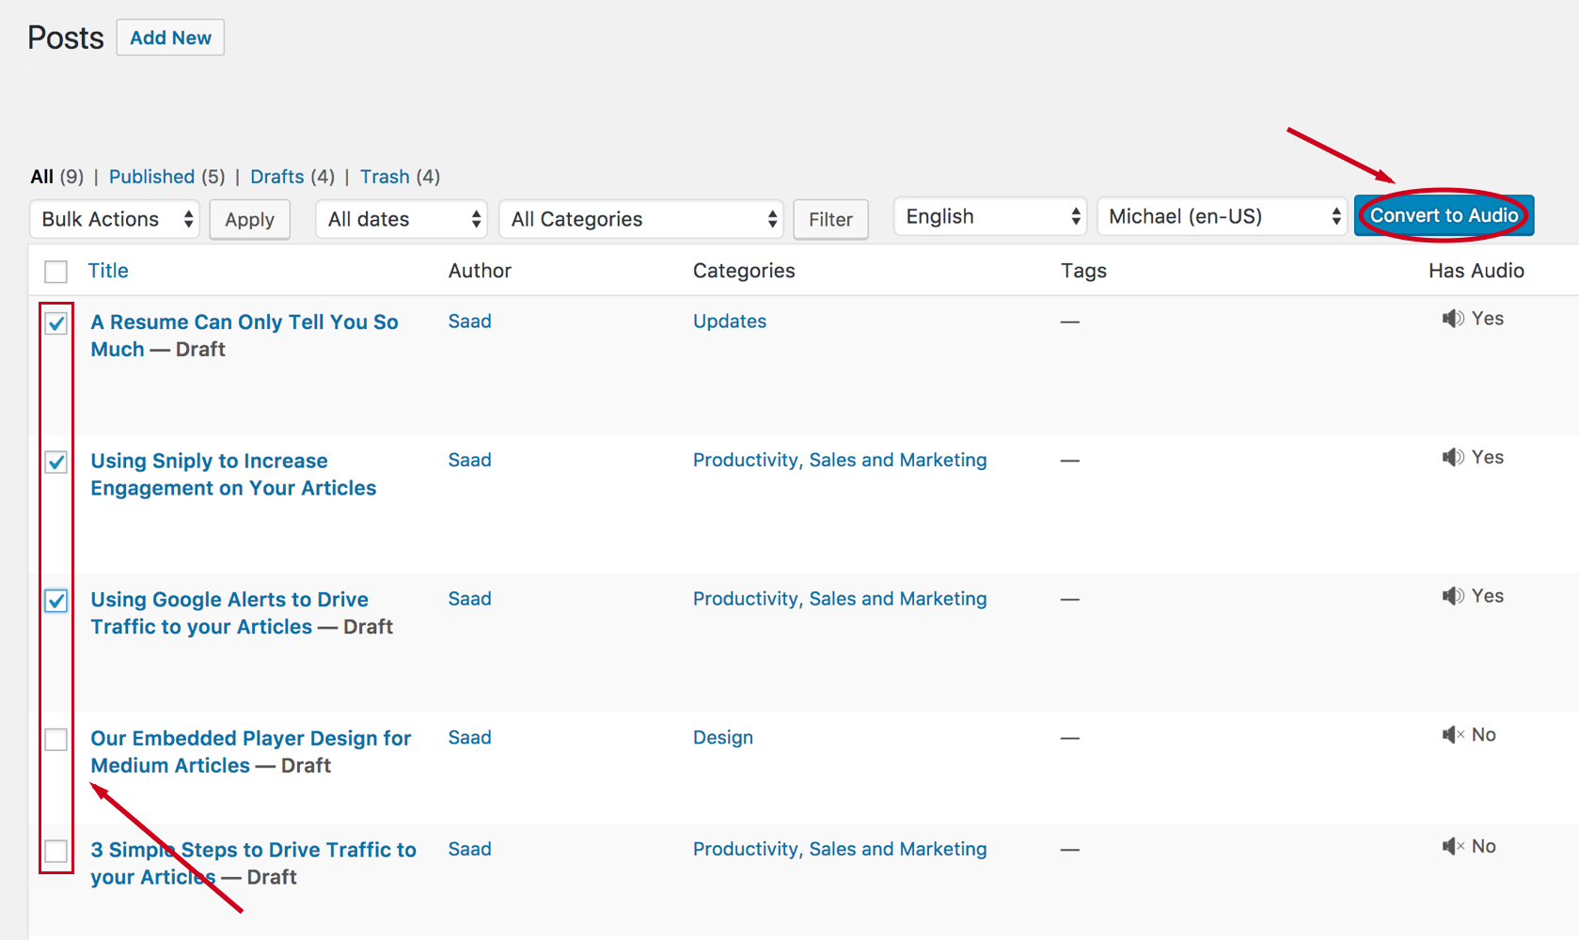Open the Updates category link
1579x940 pixels.
730,321
